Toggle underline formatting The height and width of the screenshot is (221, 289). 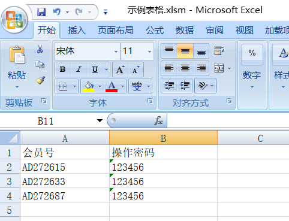coord(95,69)
